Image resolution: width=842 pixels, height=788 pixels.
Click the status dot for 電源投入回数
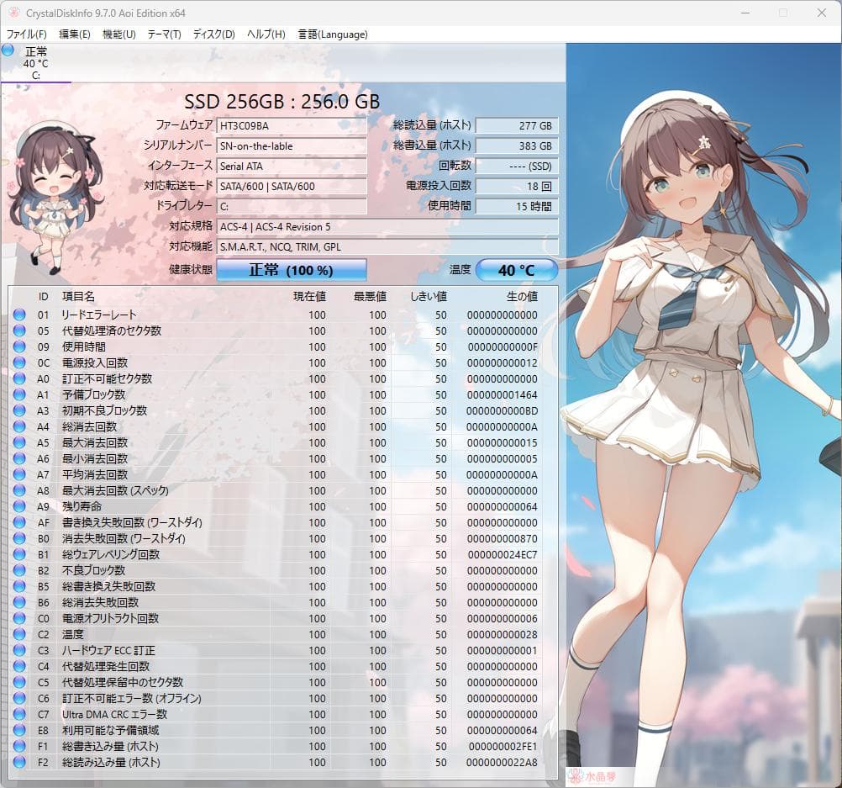tap(18, 362)
